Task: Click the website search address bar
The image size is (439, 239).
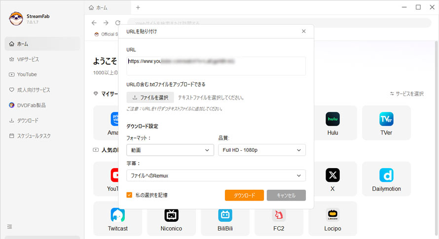Action: (x=279, y=23)
